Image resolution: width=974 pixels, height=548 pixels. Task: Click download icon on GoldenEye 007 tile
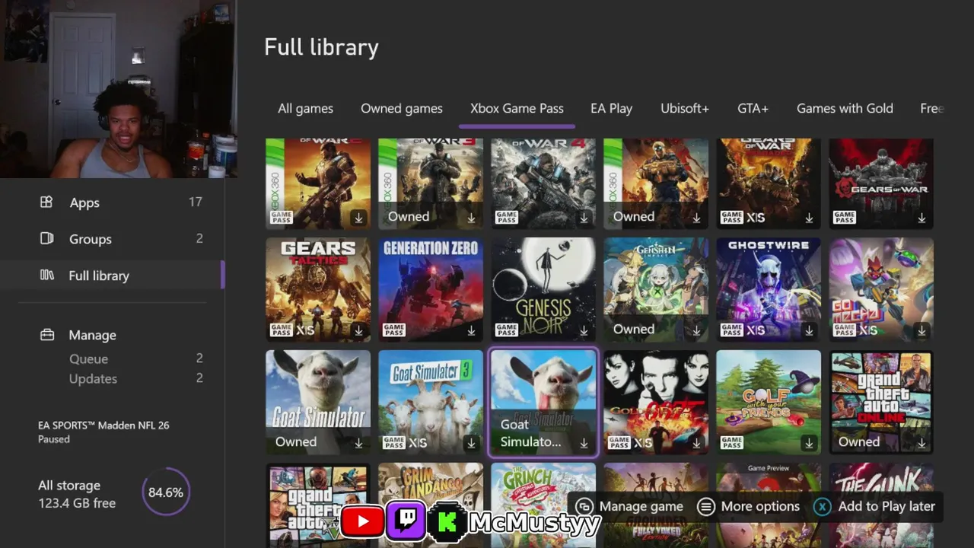[696, 443]
